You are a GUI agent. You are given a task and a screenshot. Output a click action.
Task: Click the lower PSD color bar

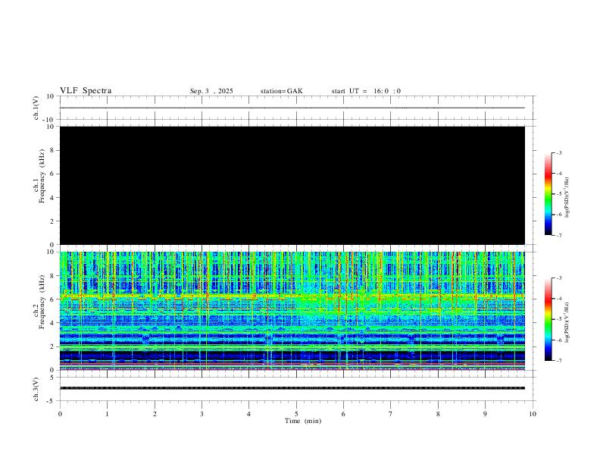pos(548,319)
